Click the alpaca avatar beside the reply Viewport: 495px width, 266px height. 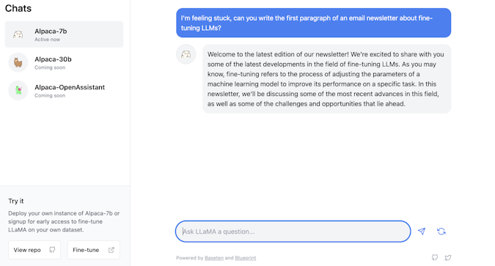[186, 54]
